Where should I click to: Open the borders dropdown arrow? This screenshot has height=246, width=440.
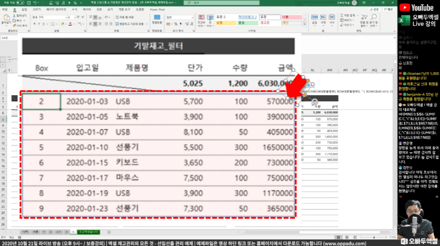56,24
